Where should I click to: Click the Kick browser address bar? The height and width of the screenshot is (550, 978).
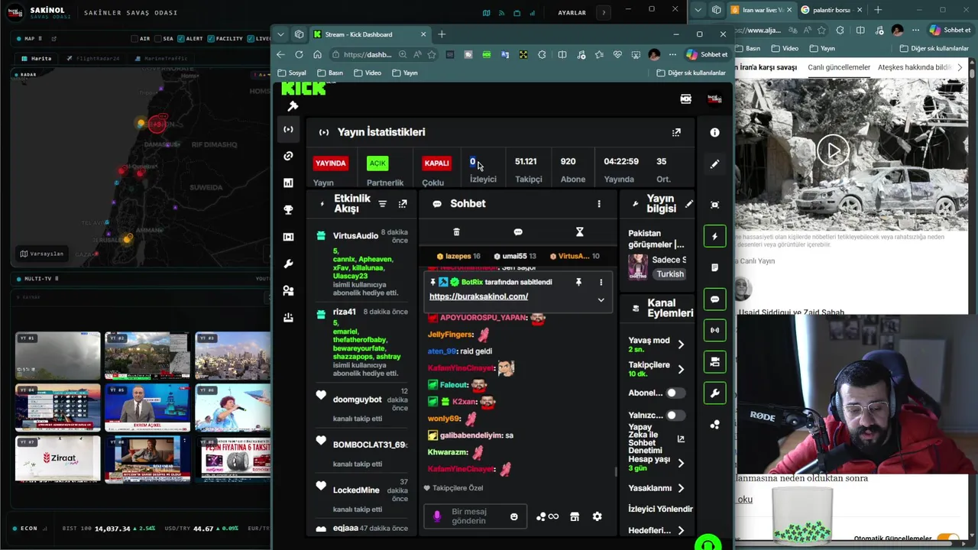384,54
